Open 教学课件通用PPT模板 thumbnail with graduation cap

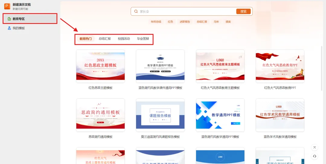pyautogui.click(x=160, y=66)
